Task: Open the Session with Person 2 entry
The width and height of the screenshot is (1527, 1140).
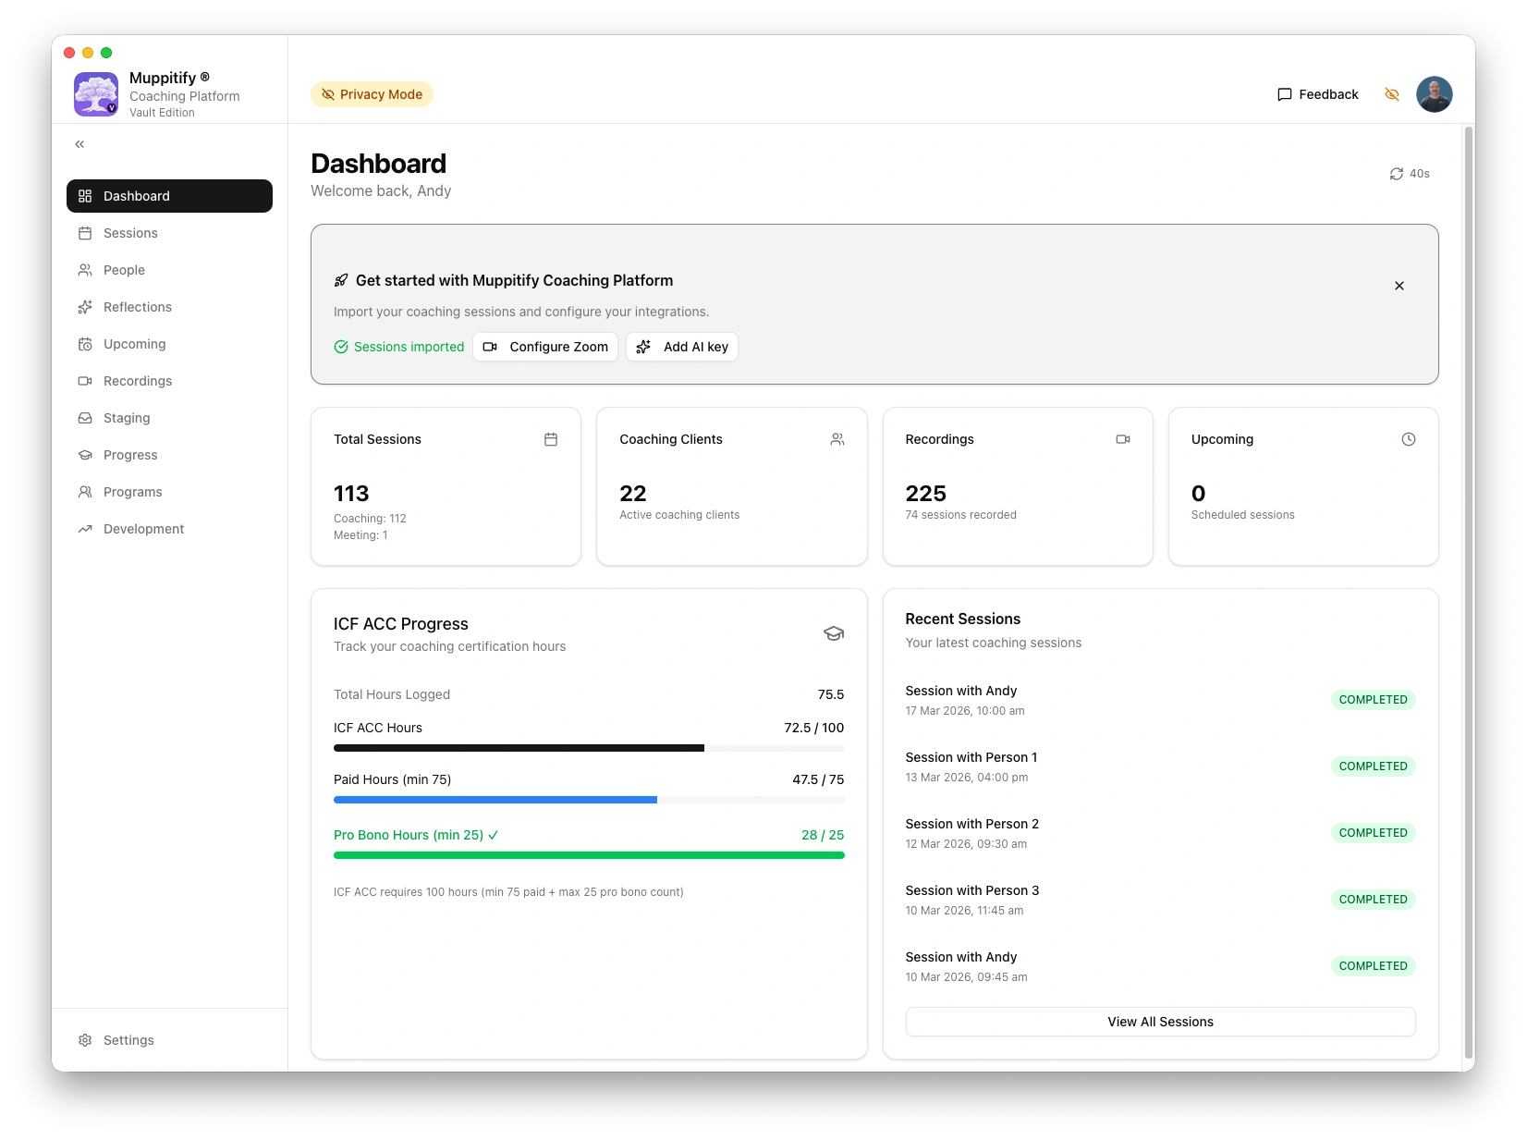Action: pos(971,824)
